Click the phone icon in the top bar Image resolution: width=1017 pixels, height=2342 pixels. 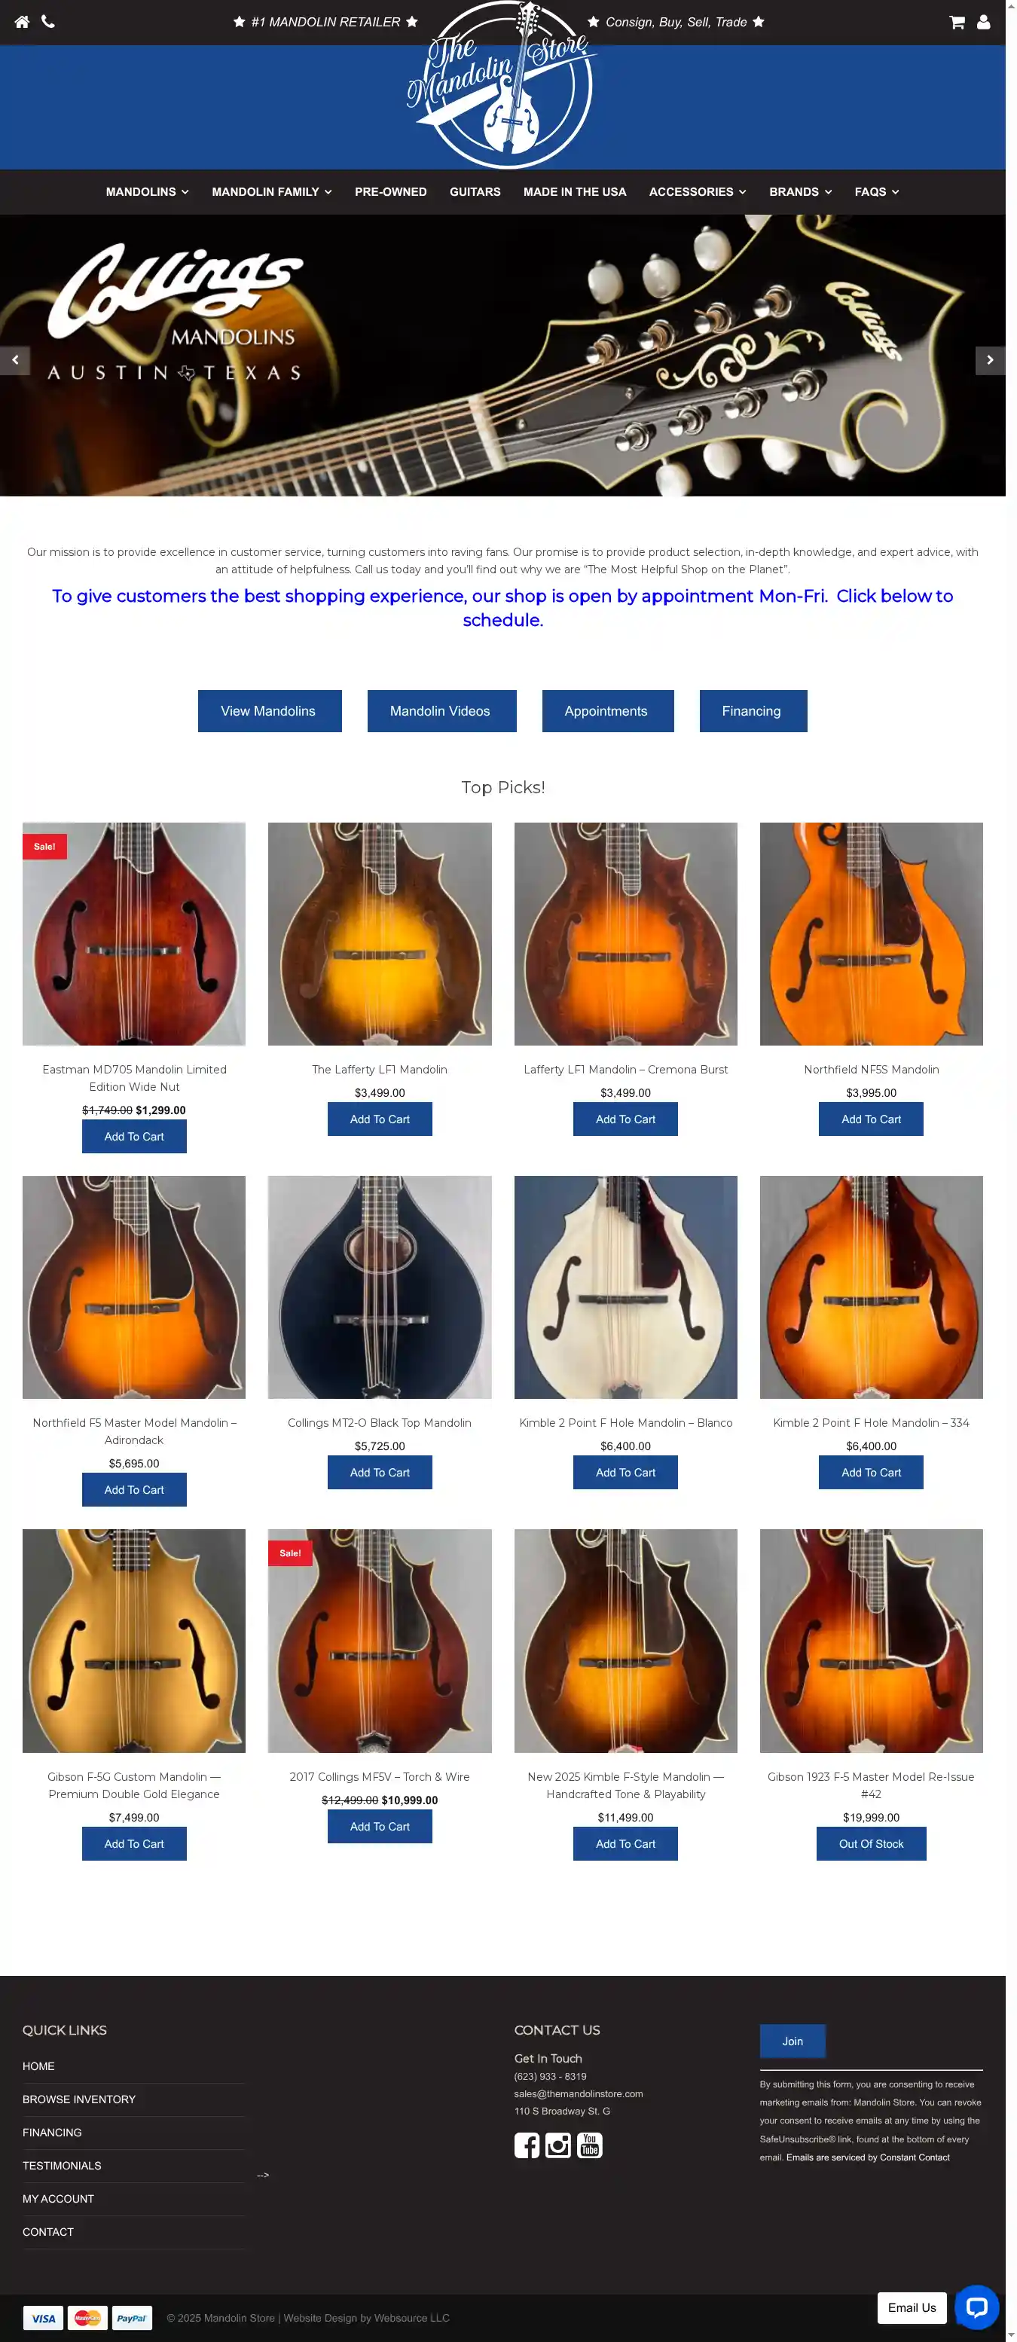[x=48, y=22]
